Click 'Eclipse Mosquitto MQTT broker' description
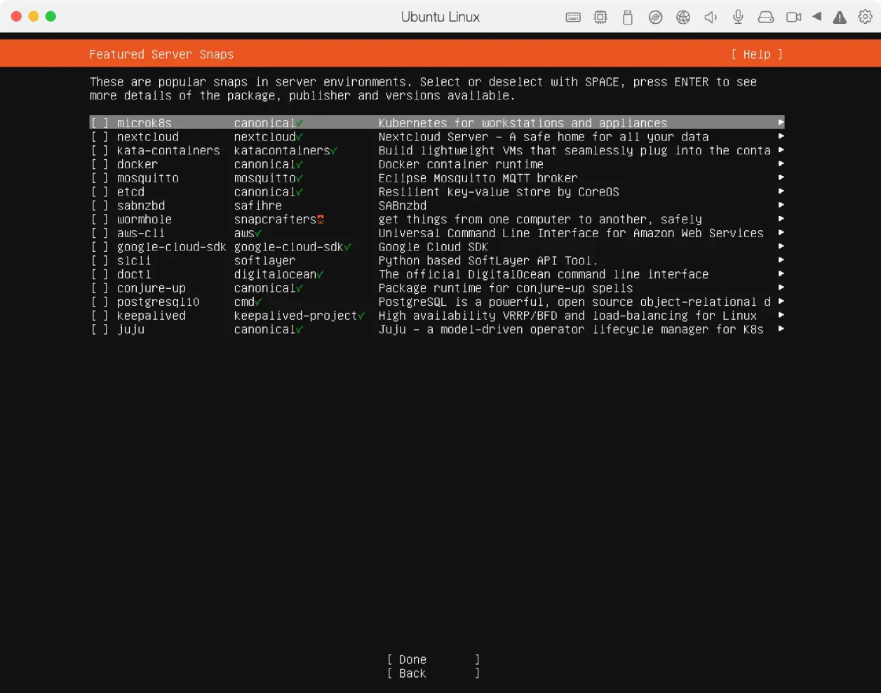The image size is (881, 693). tap(478, 178)
